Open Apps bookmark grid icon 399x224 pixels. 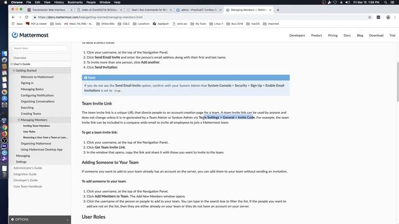point(17,24)
